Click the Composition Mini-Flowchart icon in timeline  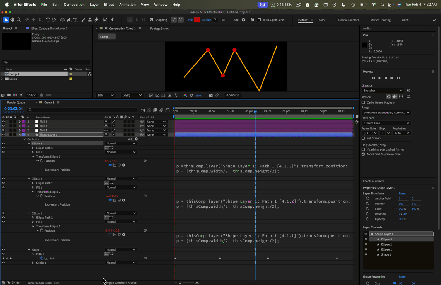point(143,110)
